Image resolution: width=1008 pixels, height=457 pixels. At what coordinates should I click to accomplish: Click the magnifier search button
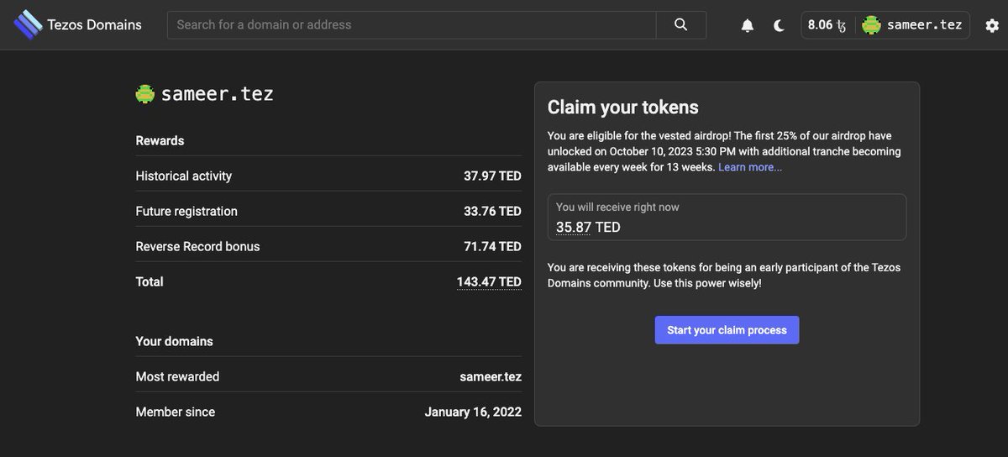(x=681, y=24)
